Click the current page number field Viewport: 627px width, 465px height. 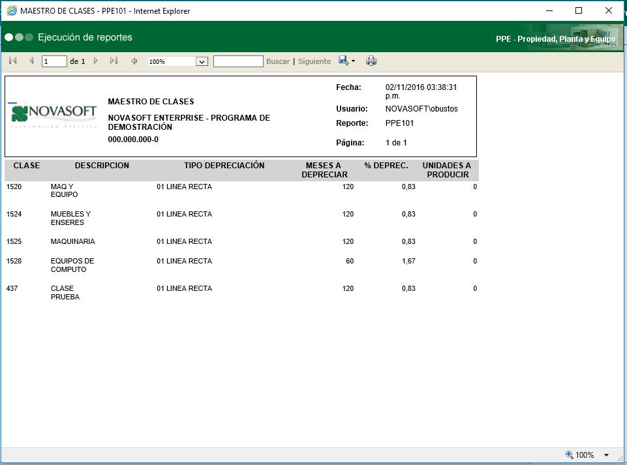coord(54,61)
